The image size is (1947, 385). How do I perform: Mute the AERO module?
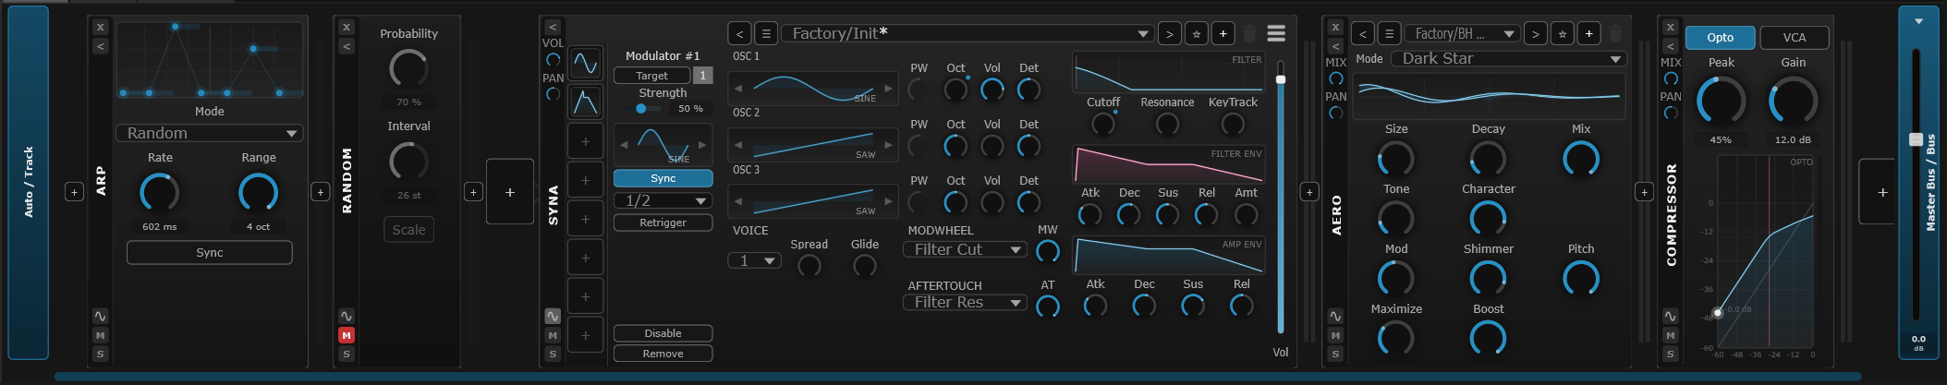tap(1335, 335)
